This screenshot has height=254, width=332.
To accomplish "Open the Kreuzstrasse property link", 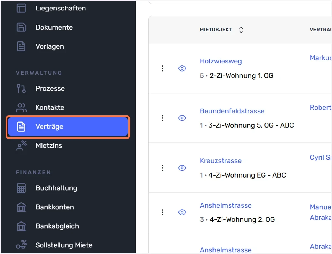I will (x=221, y=161).
